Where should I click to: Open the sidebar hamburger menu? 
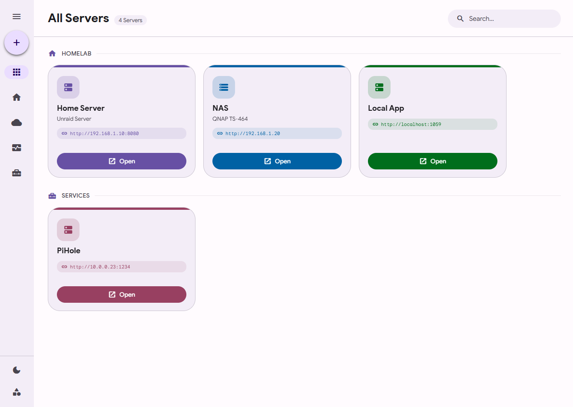[x=17, y=16]
